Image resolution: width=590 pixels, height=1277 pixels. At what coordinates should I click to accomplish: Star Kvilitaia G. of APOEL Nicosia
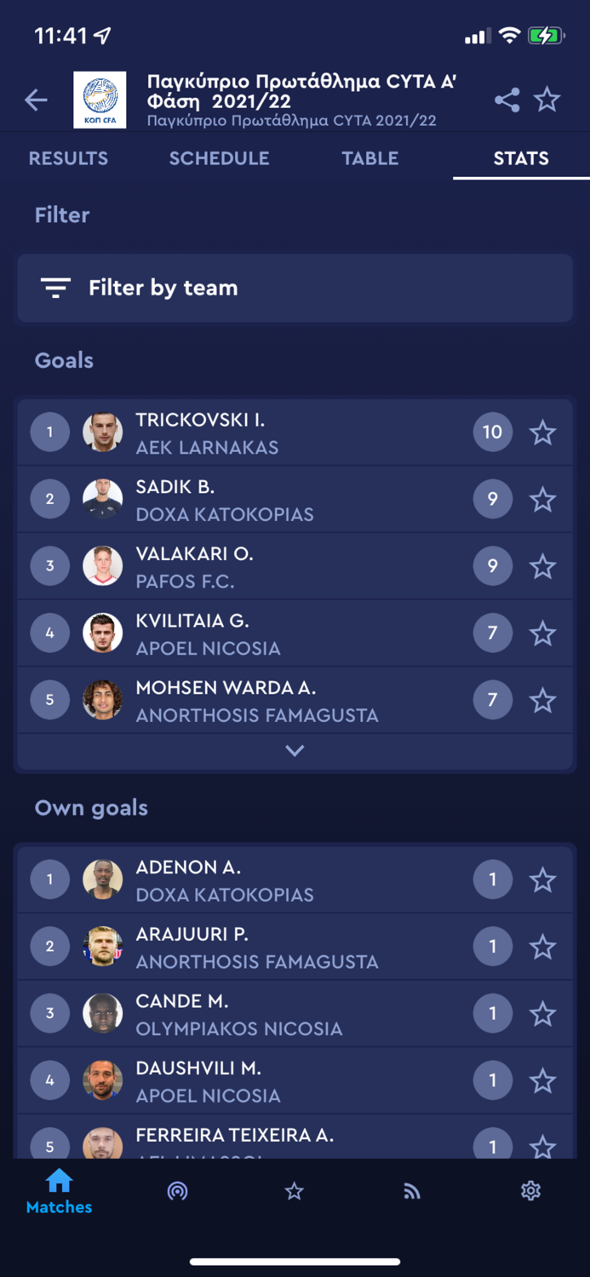[542, 633]
